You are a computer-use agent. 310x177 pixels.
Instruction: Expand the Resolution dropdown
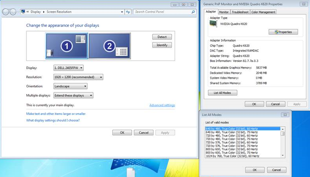pyautogui.click(x=78, y=77)
